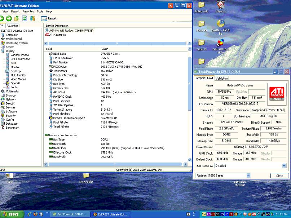Select GPU item in Display tree

pyautogui.click(x=13, y=63)
